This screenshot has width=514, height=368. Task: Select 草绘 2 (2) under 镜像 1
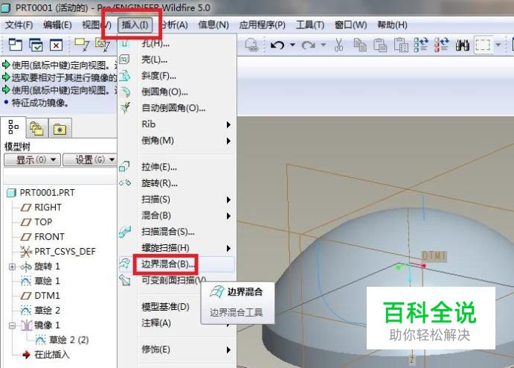click(68, 340)
